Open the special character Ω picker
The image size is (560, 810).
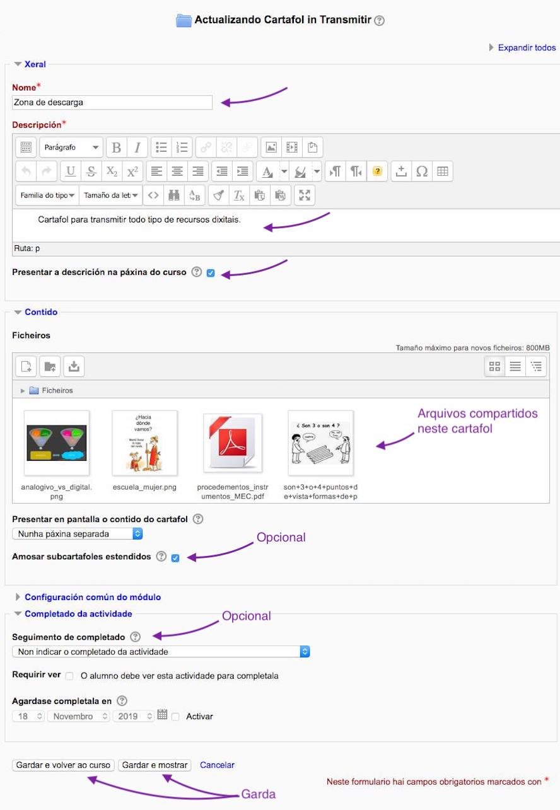[x=421, y=171]
